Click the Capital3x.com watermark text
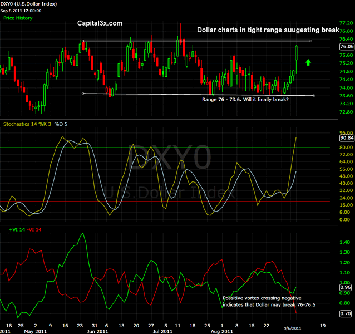355x334 pixels. (x=100, y=23)
